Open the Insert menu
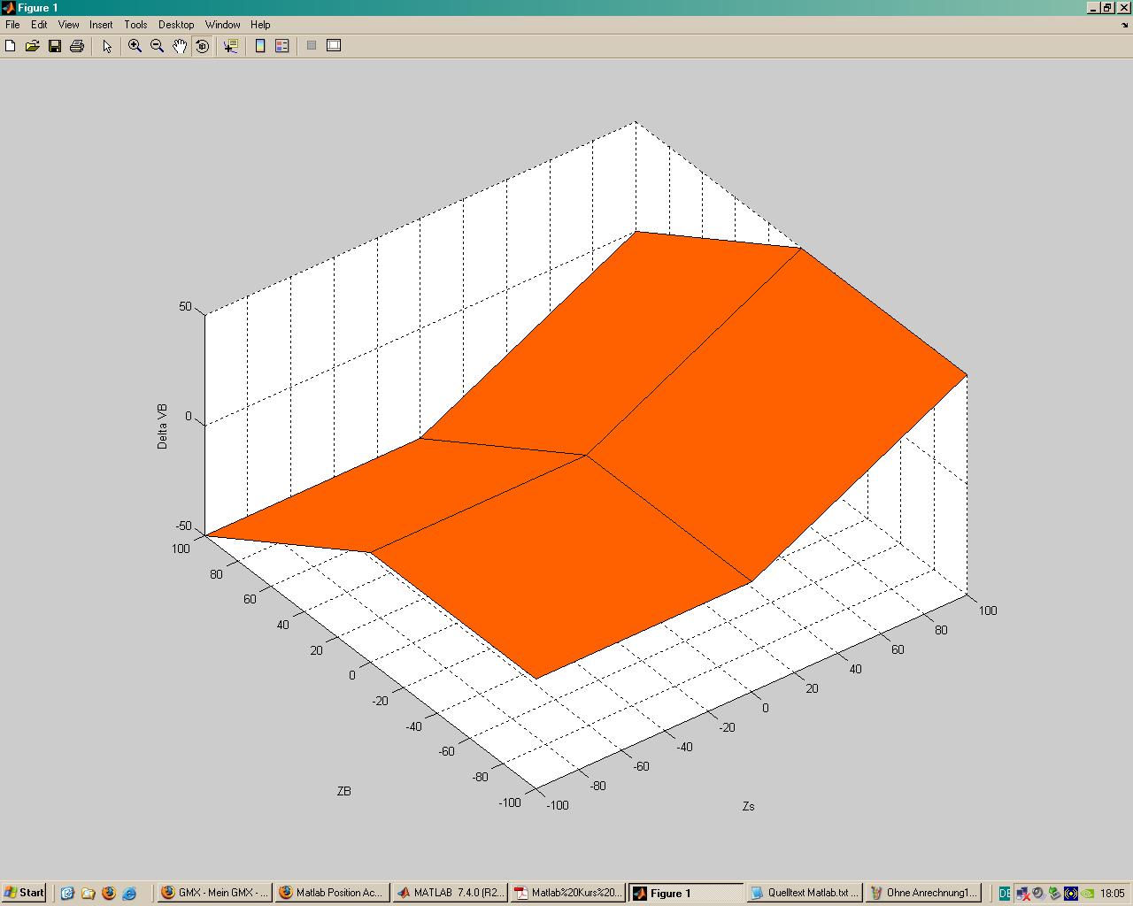This screenshot has height=906, width=1133. click(x=101, y=25)
